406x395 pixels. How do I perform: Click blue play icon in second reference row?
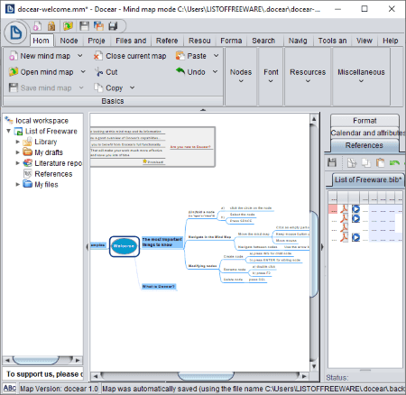pyautogui.click(x=355, y=218)
